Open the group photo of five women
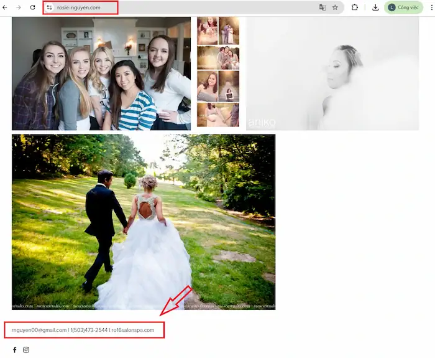The image size is (435, 358). 101,73
